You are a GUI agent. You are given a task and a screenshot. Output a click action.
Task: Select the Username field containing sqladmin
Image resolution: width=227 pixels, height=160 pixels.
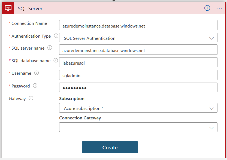138,75
